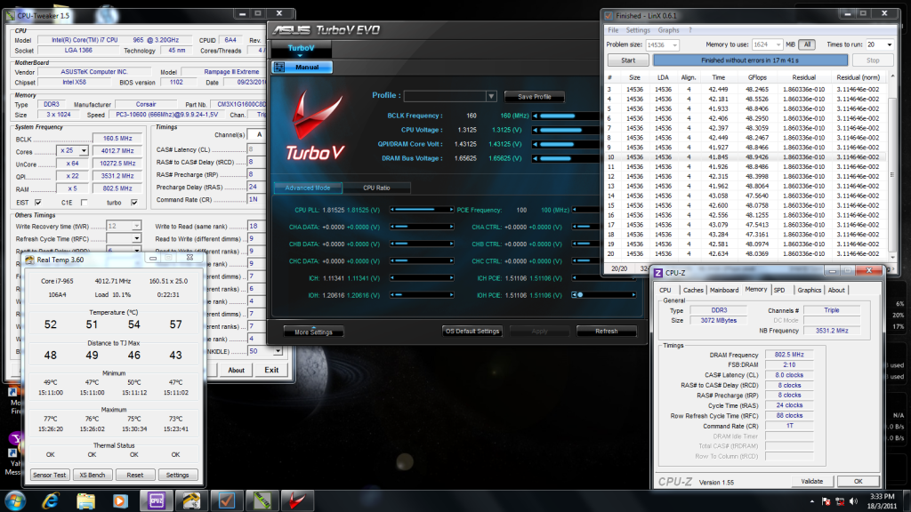Click the CPU-Tweaker title bar icon
Screen dimensions: 911x512
[x=11, y=16]
